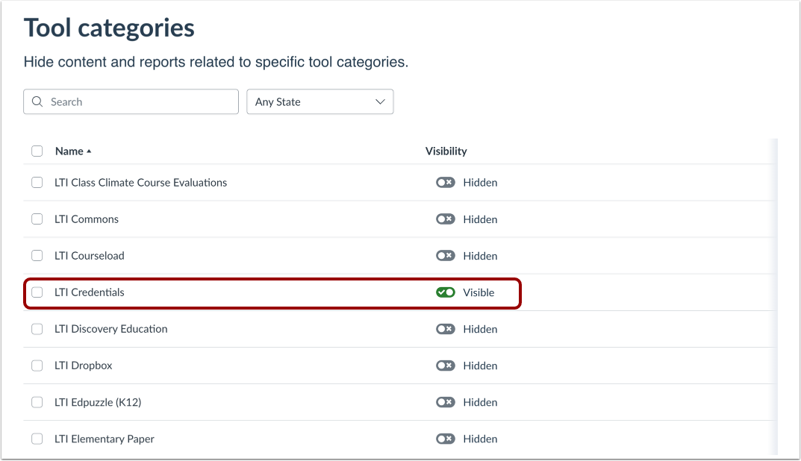Show the LTI Commons category

coord(445,219)
